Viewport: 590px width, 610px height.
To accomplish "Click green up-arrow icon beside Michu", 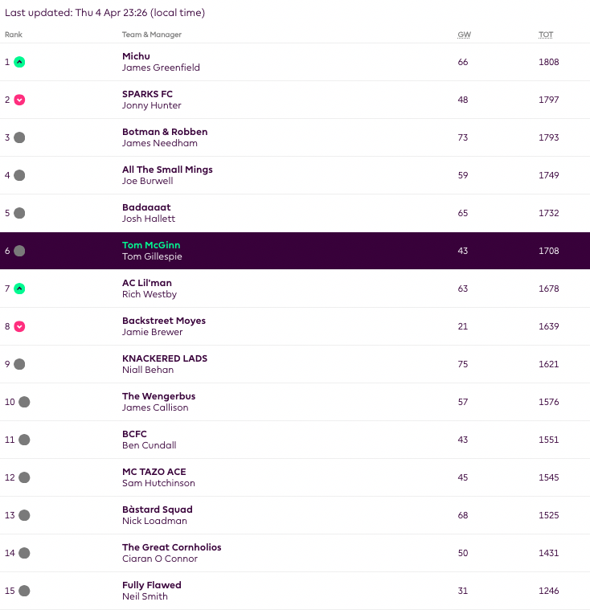I will point(19,62).
